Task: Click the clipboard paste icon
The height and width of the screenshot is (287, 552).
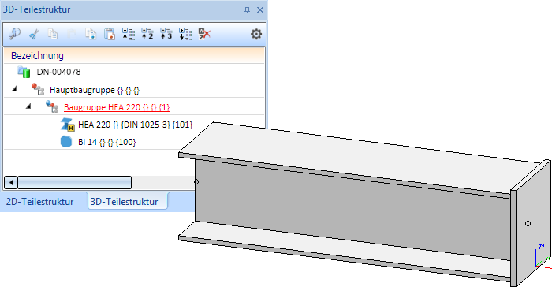Action: click(110, 34)
